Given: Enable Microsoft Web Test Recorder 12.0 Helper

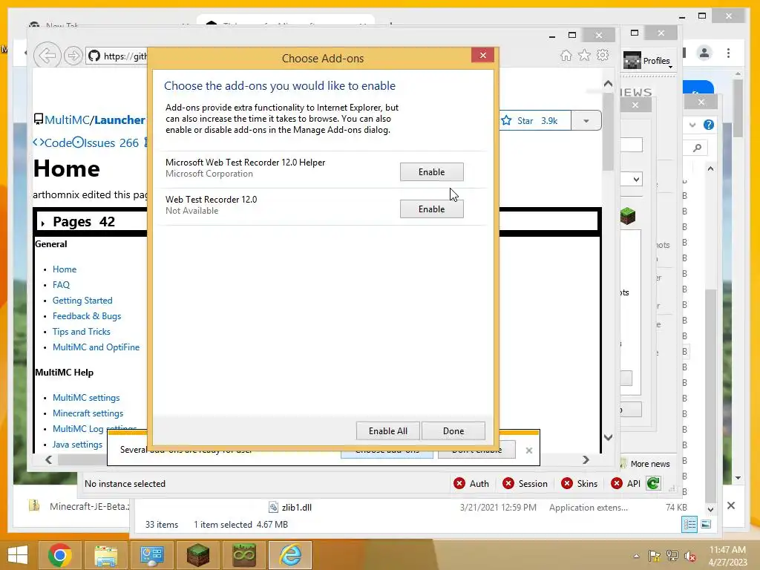Looking at the screenshot, I should click(x=431, y=172).
